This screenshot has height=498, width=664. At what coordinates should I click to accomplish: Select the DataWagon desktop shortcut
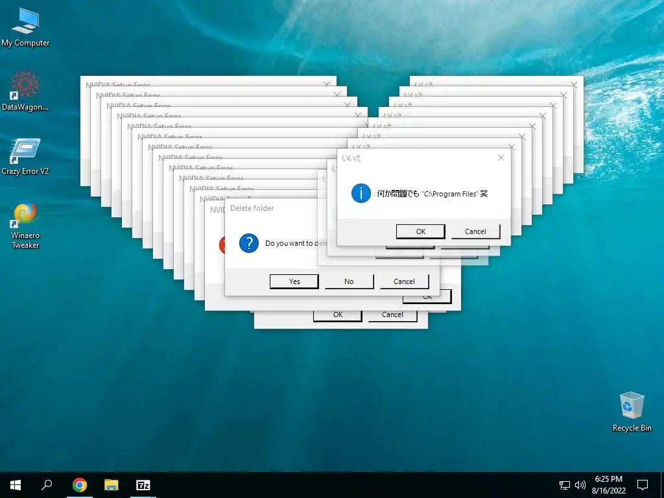click(25, 91)
